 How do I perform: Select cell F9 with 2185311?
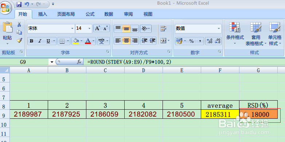[x=220, y=114]
